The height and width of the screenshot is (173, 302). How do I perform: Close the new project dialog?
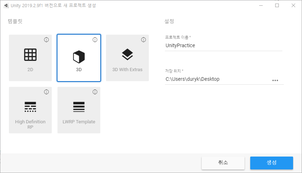point(293,5)
